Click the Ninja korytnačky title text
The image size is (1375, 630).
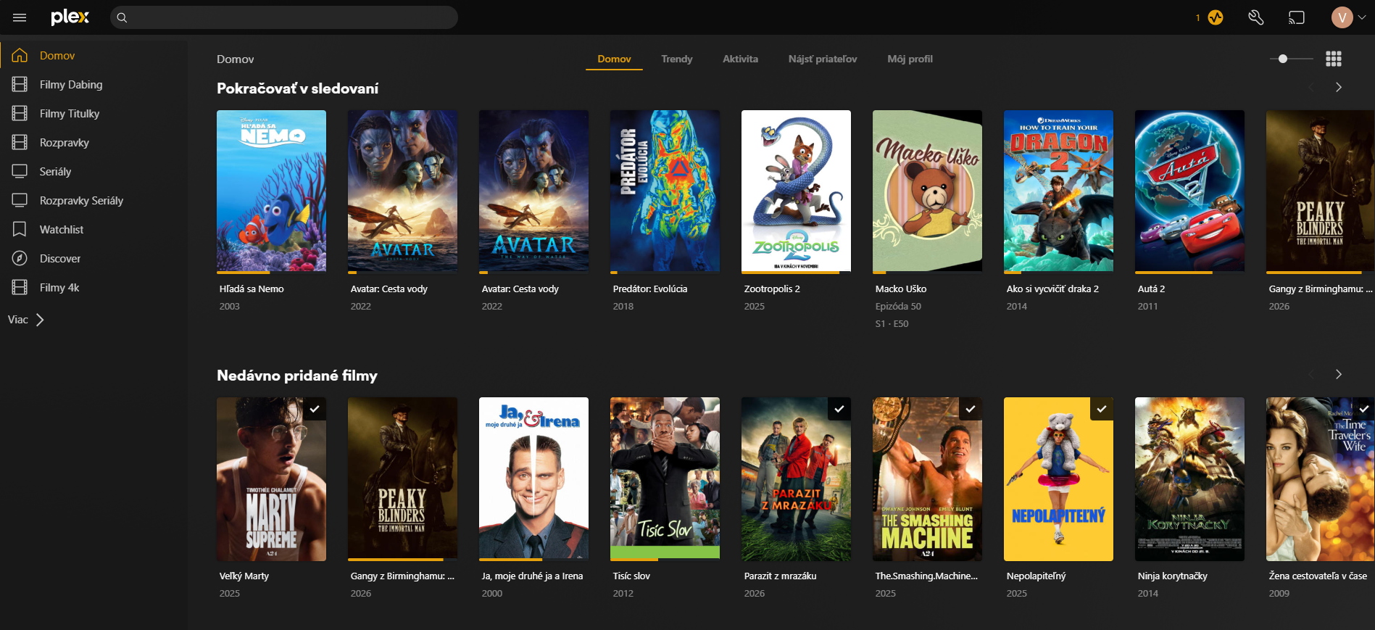click(x=1172, y=576)
